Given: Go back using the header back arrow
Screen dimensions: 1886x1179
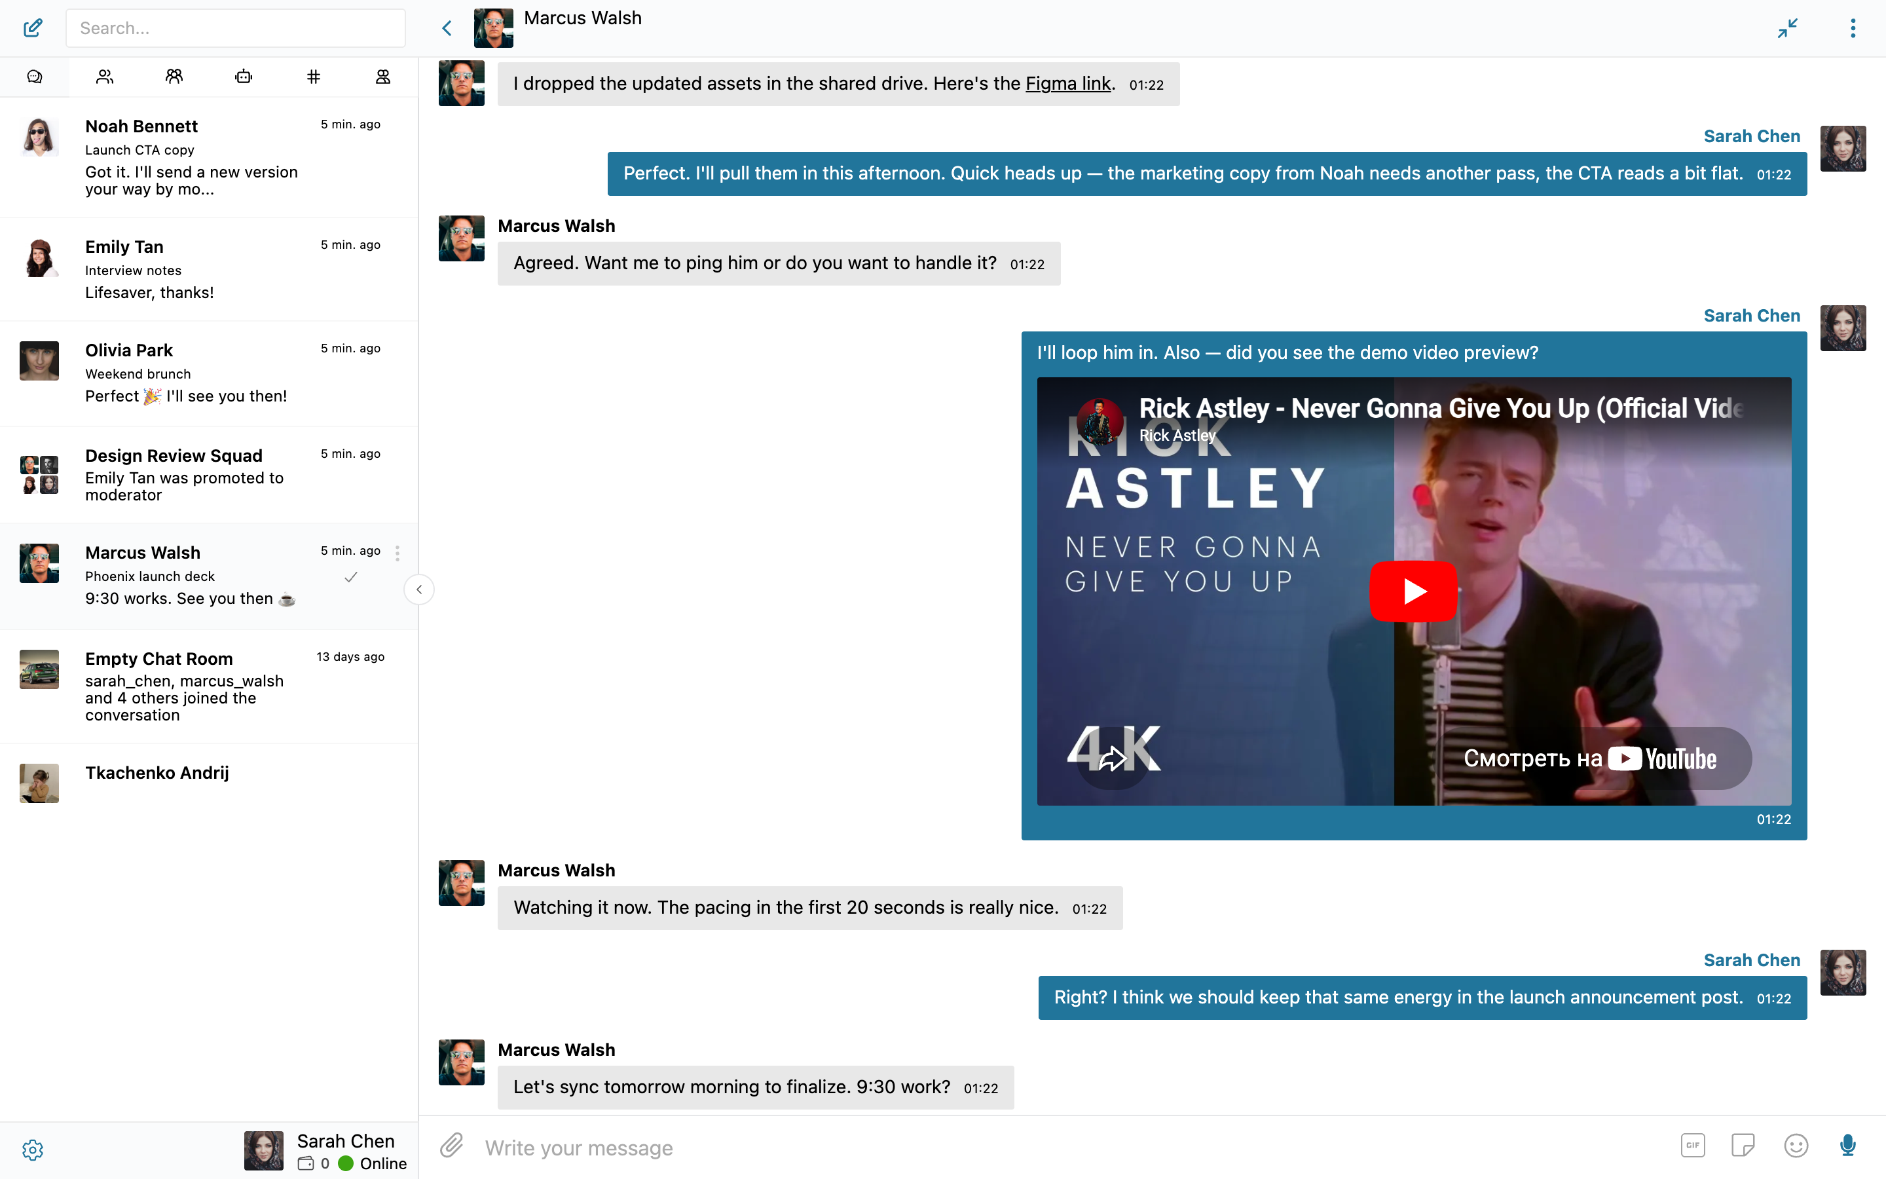Looking at the screenshot, I should [x=447, y=28].
